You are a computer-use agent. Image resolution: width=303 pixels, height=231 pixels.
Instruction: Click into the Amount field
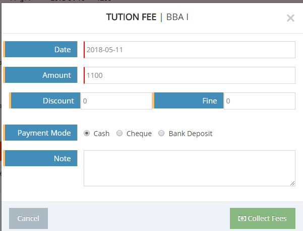(x=190, y=75)
